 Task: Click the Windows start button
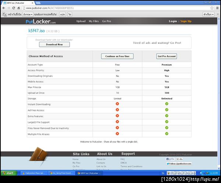(x=9, y=173)
